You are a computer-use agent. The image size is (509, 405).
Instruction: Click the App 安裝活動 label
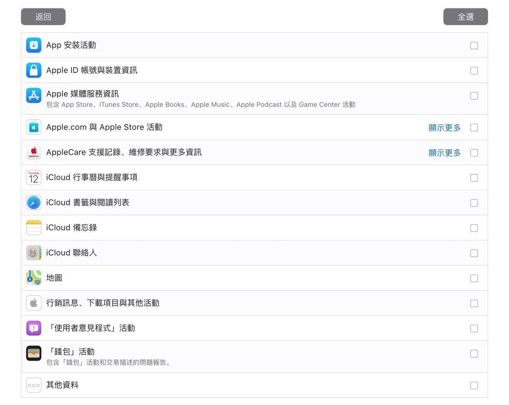pyautogui.click(x=71, y=45)
